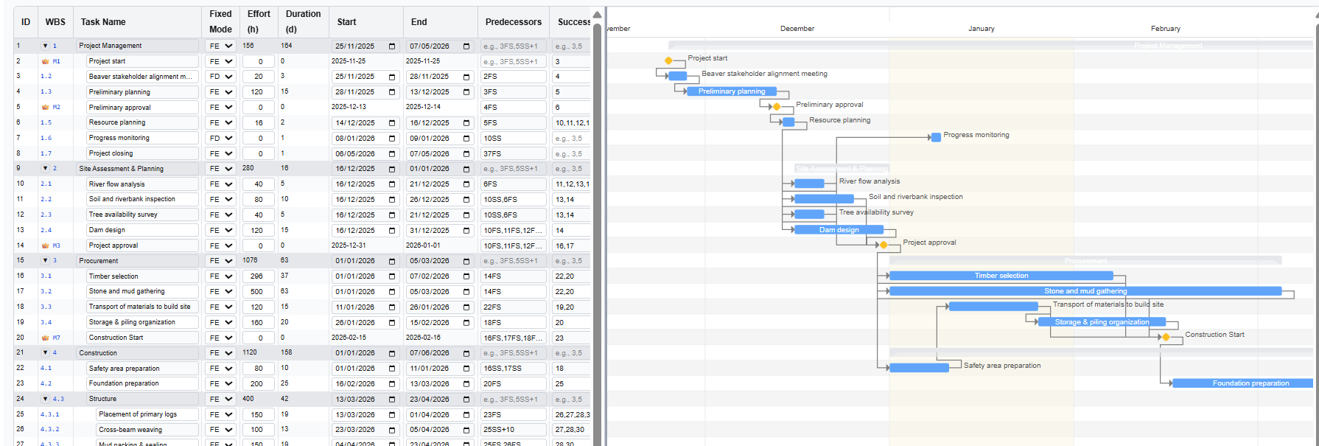Open Fixed Mode dropdown for Stone and mud gathering
Screen dimensions: 1319x446
220,292
